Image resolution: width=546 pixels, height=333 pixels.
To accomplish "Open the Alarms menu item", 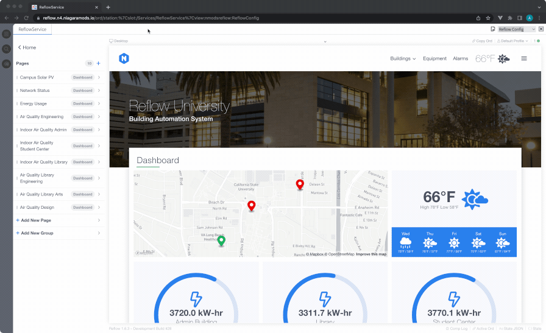I will [460, 58].
